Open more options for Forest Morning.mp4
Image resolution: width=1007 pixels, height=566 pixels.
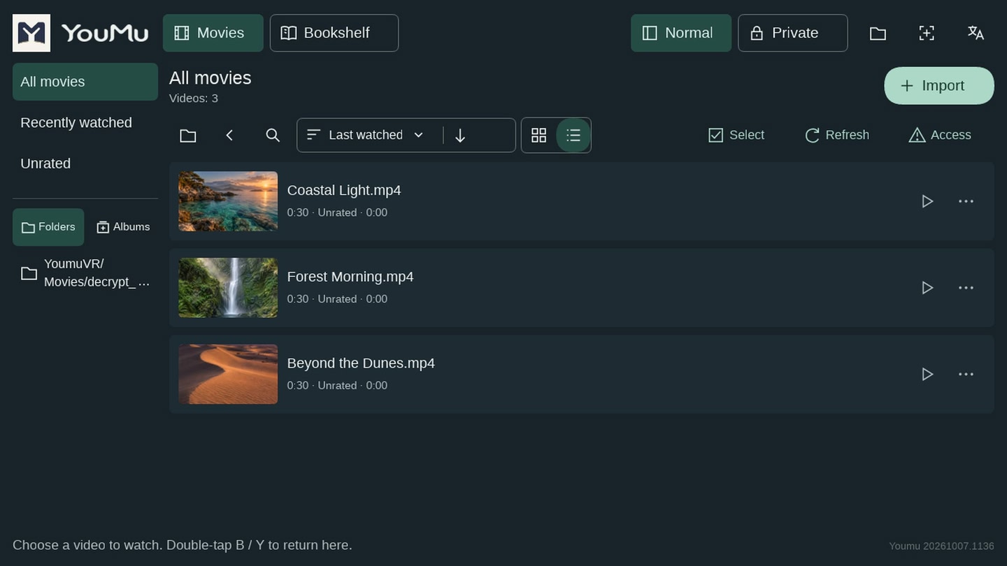(x=966, y=288)
